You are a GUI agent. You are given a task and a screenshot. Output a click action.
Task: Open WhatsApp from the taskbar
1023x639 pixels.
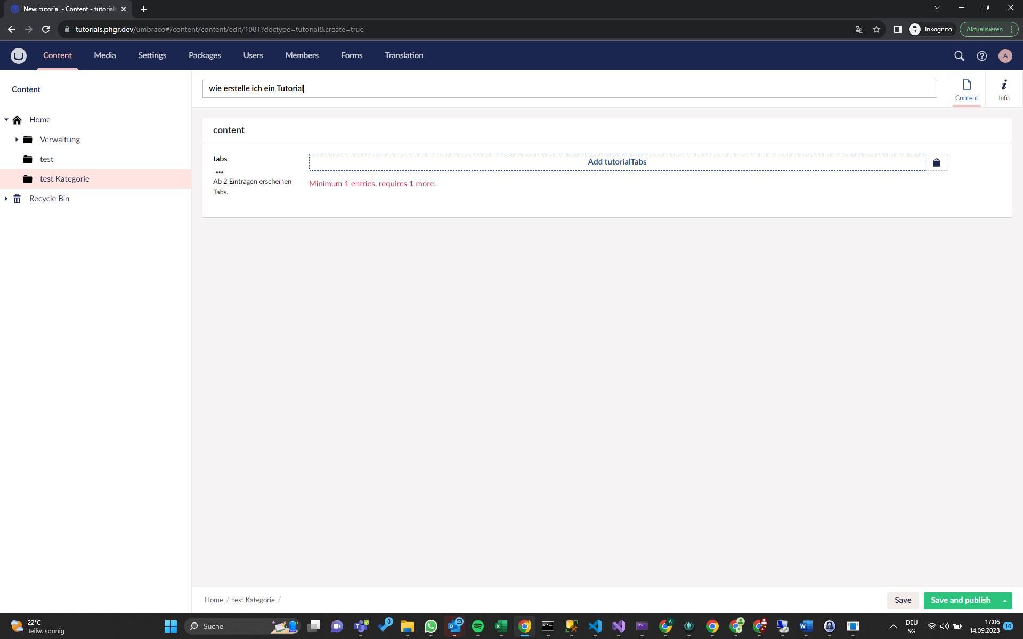431,626
